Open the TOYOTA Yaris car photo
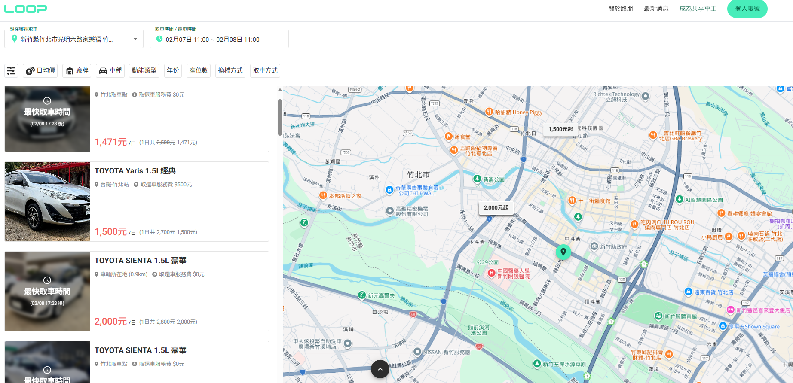This screenshot has height=383, width=793. point(47,202)
